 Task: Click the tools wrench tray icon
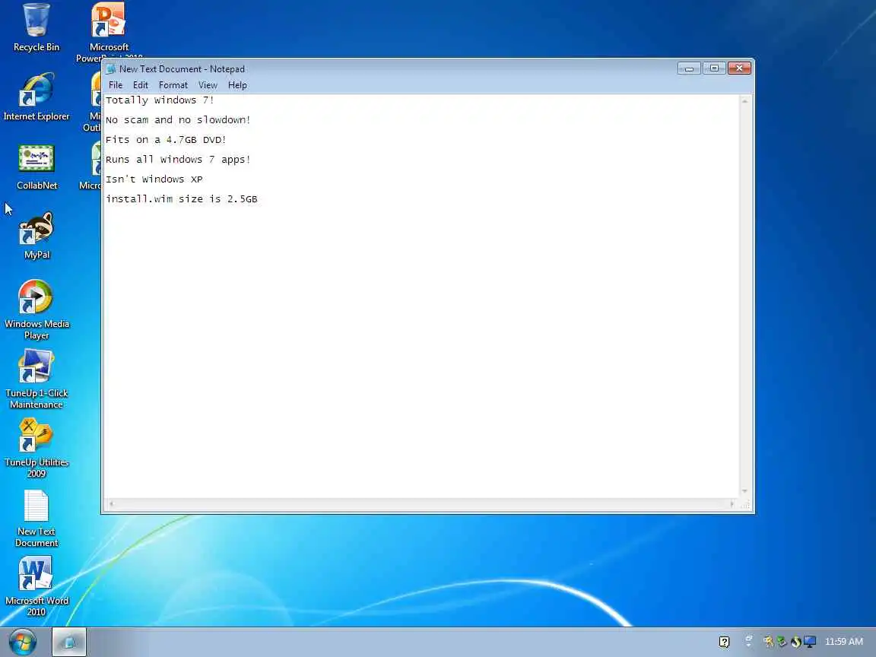(x=769, y=642)
